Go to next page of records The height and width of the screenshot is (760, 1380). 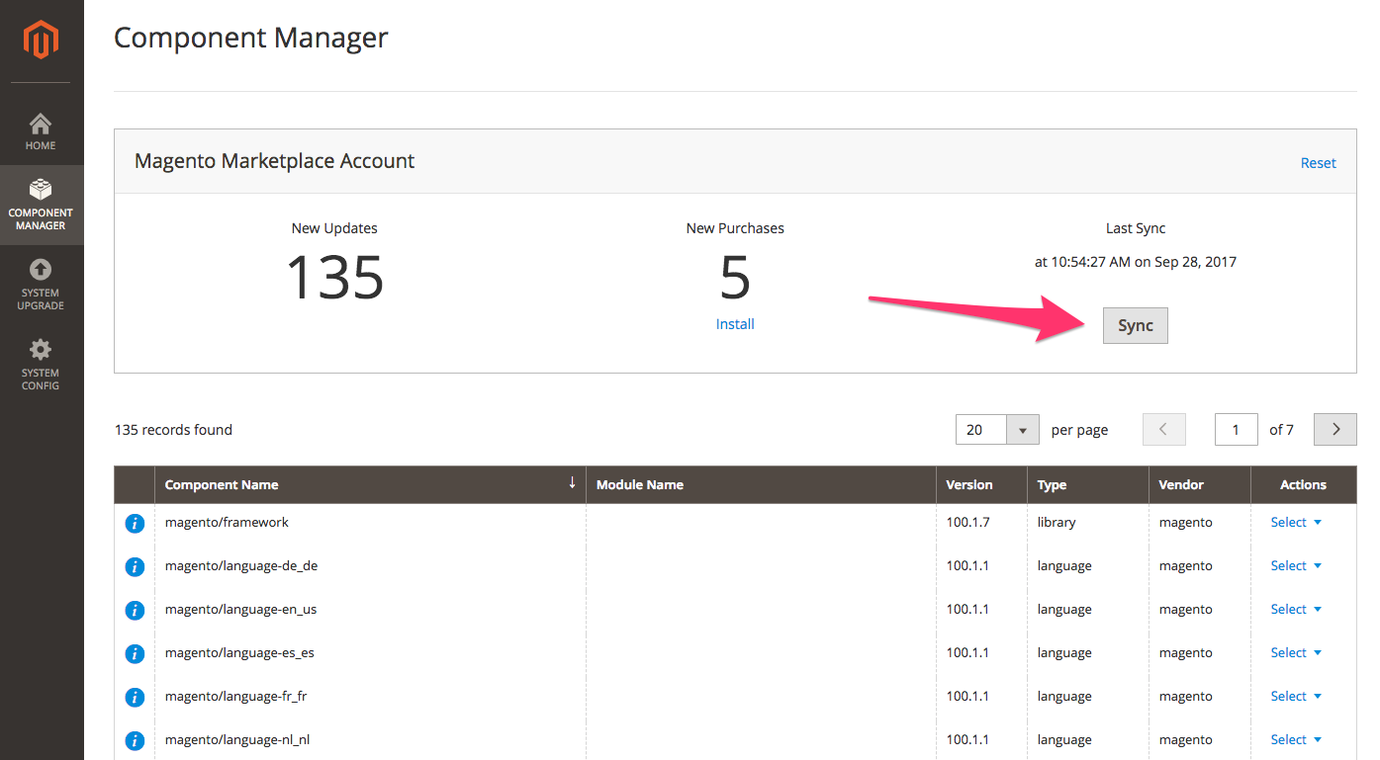coord(1335,429)
